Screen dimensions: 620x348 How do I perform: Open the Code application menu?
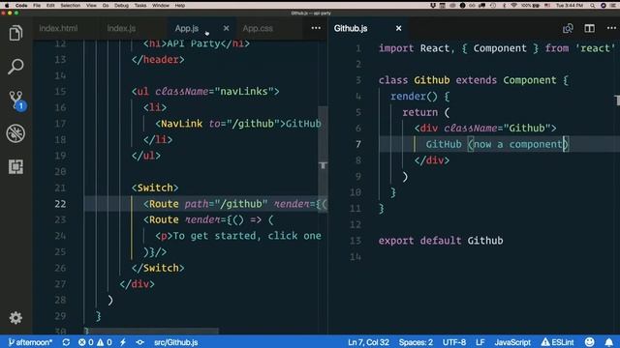point(21,6)
